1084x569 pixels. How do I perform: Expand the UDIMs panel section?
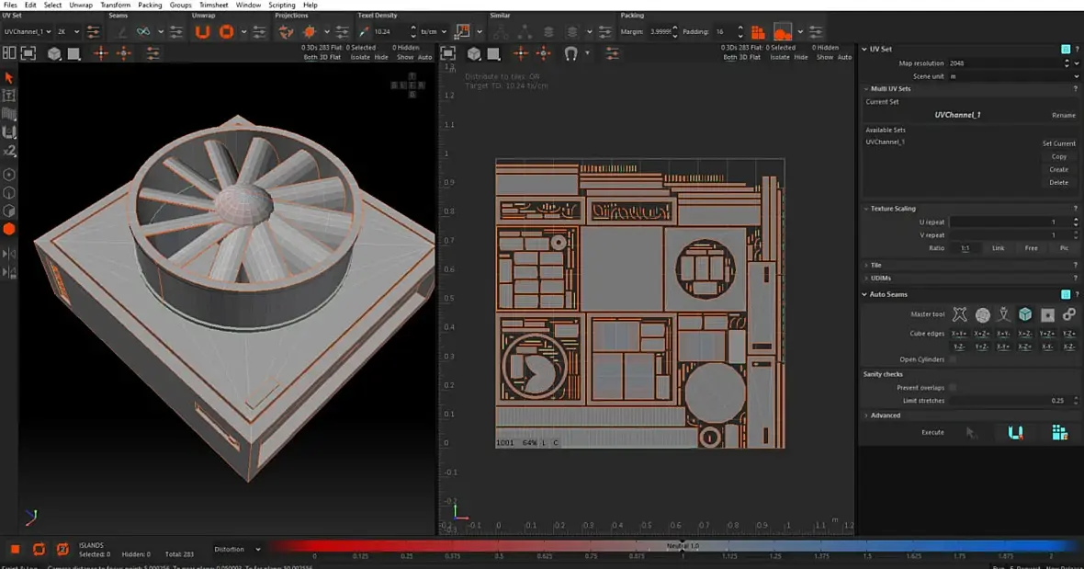coord(880,278)
